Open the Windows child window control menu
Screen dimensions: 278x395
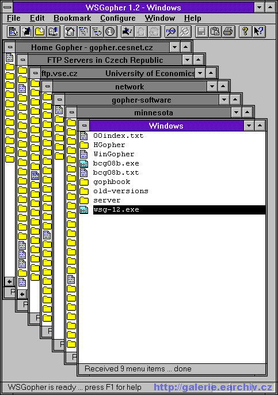[84, 126]
